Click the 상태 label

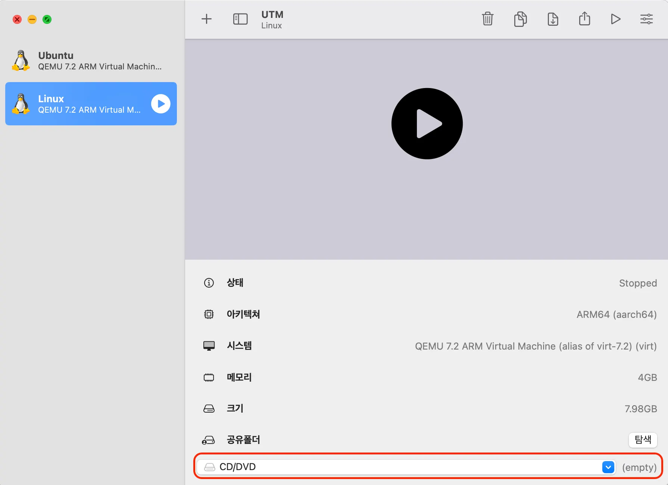click(x=235, y=283)
